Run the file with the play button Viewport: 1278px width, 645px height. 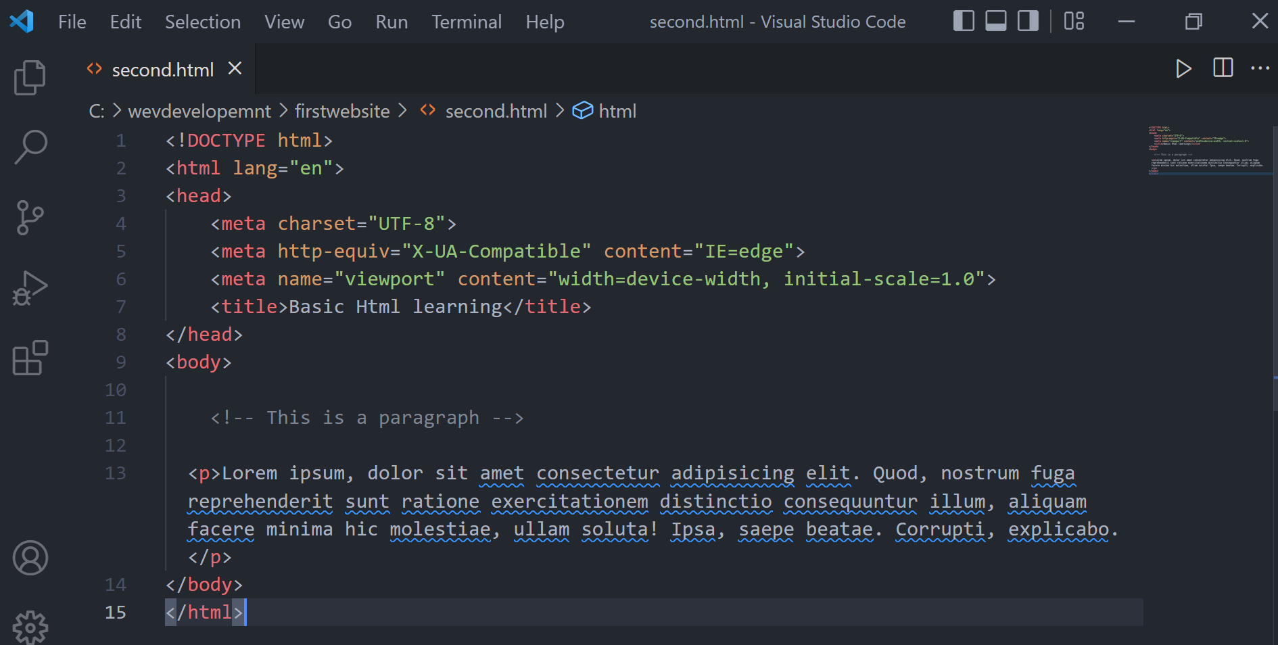(x=1183, y=68)
